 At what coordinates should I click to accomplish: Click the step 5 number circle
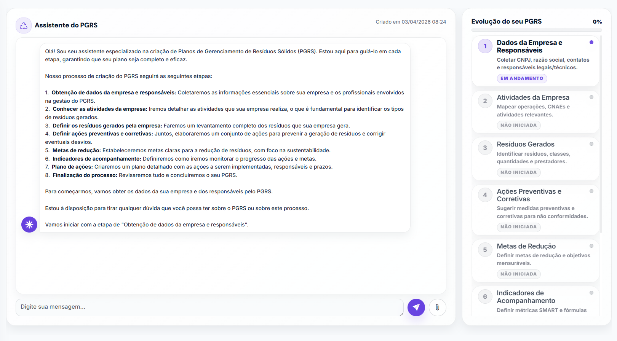[485, 250]
